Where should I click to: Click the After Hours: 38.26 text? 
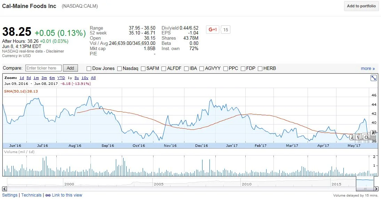(20, 41)
